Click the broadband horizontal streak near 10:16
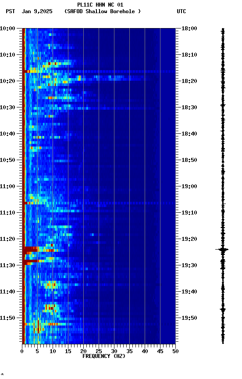Viewport: 242px width, 379px height. point(99,72)
